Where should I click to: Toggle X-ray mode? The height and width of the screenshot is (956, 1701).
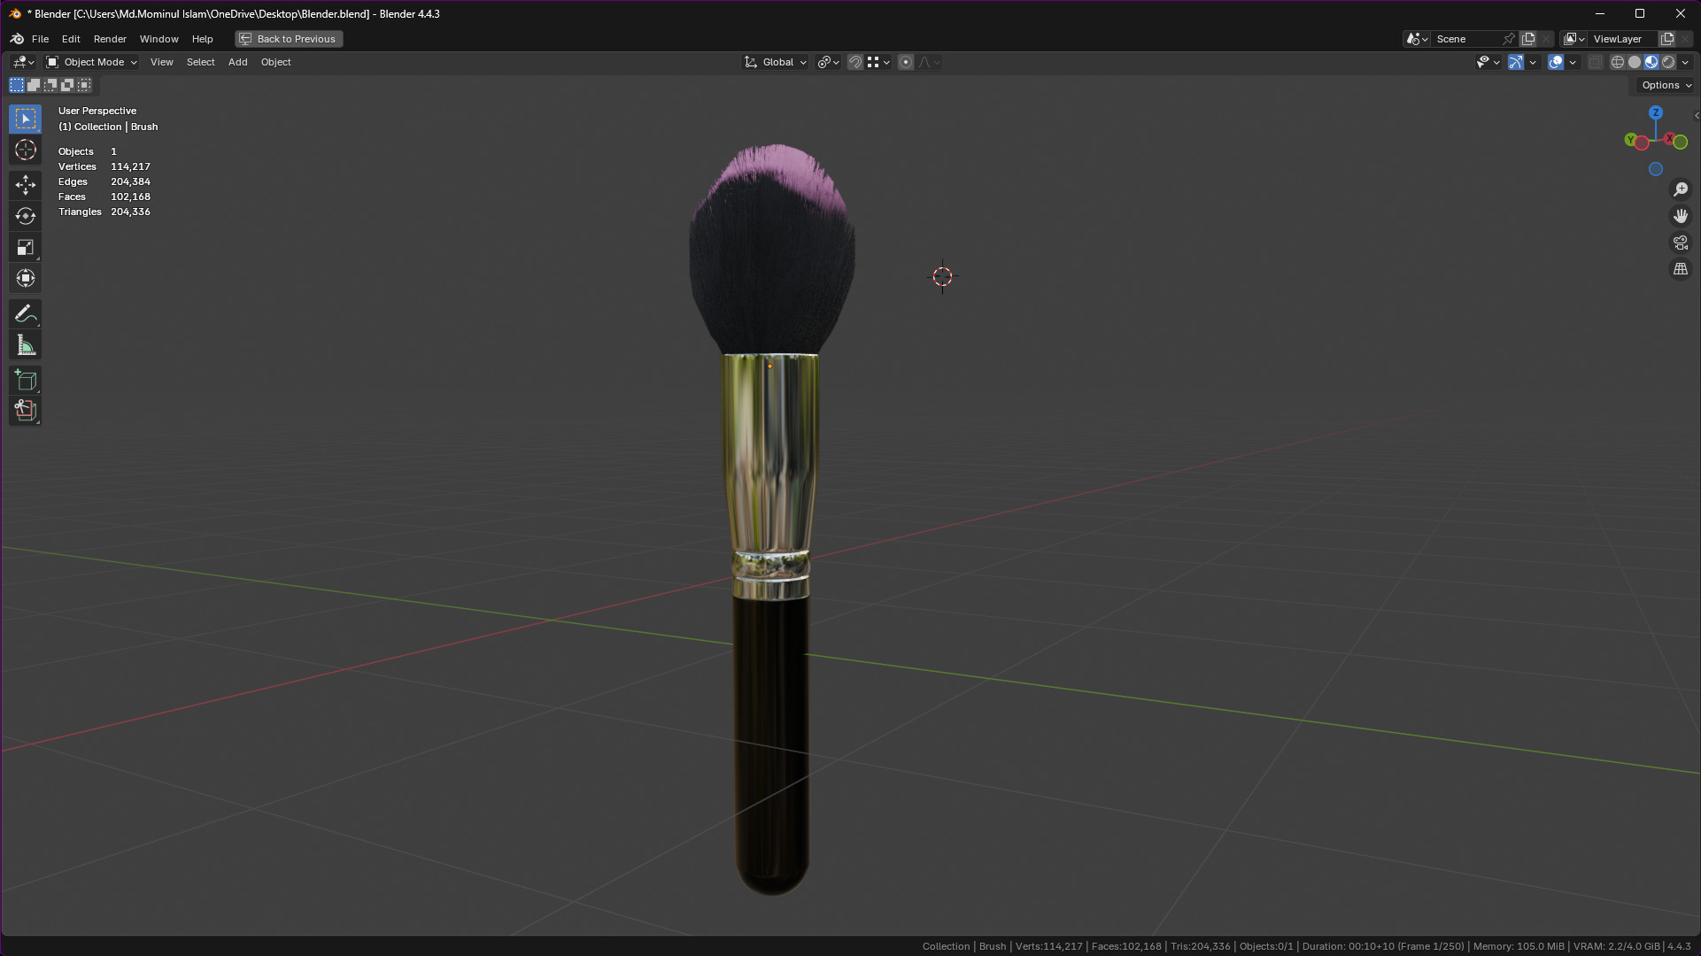(x=1596, y=62)
